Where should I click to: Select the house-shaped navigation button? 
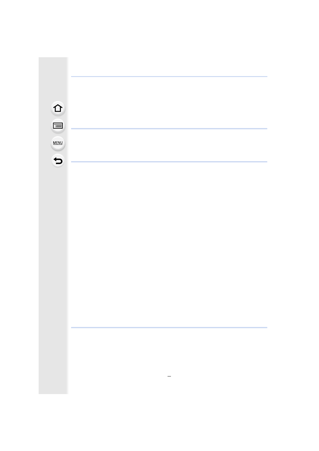[x=58, y=108]
